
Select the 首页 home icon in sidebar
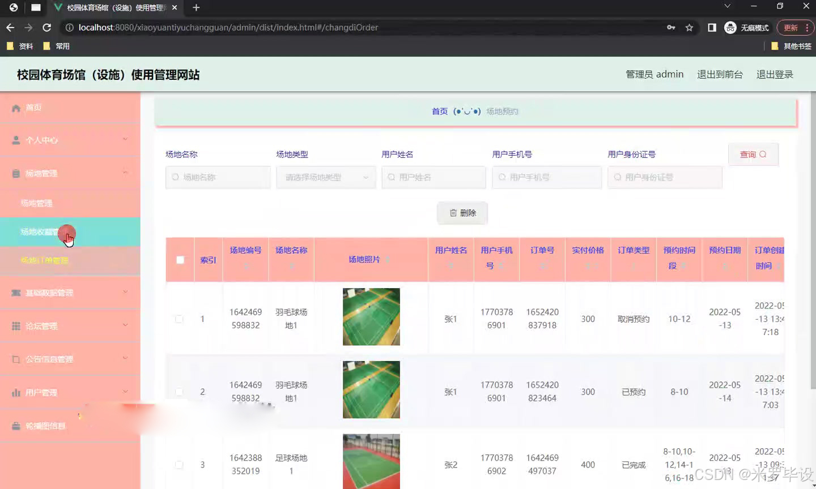click(x=16, y=107)
